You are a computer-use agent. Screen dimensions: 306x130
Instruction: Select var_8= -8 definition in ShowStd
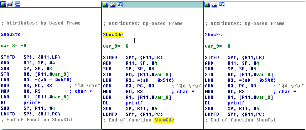point(14,46)
